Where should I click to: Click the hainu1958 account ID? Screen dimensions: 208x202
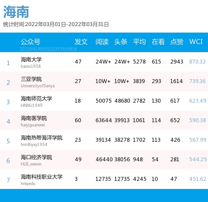[31, 66]
